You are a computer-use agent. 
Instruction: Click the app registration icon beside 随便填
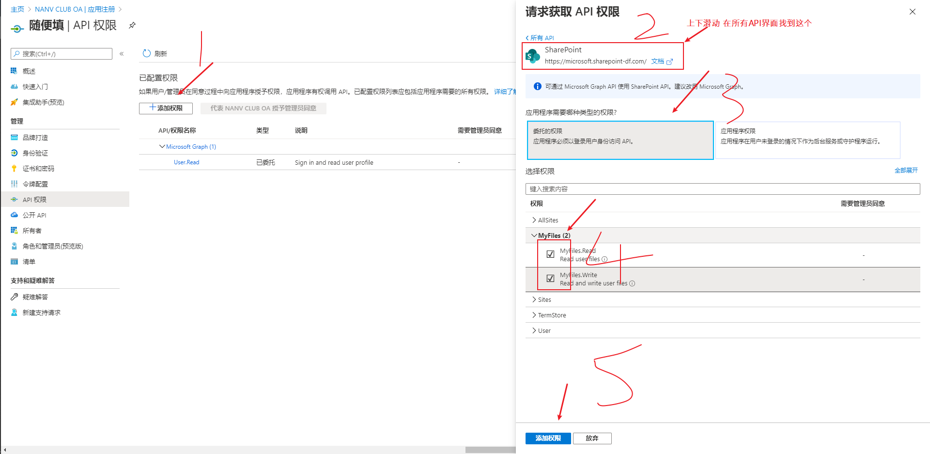[17, 29]
